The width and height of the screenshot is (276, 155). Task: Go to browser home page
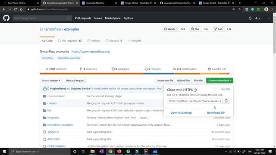[x=21, y=9]
